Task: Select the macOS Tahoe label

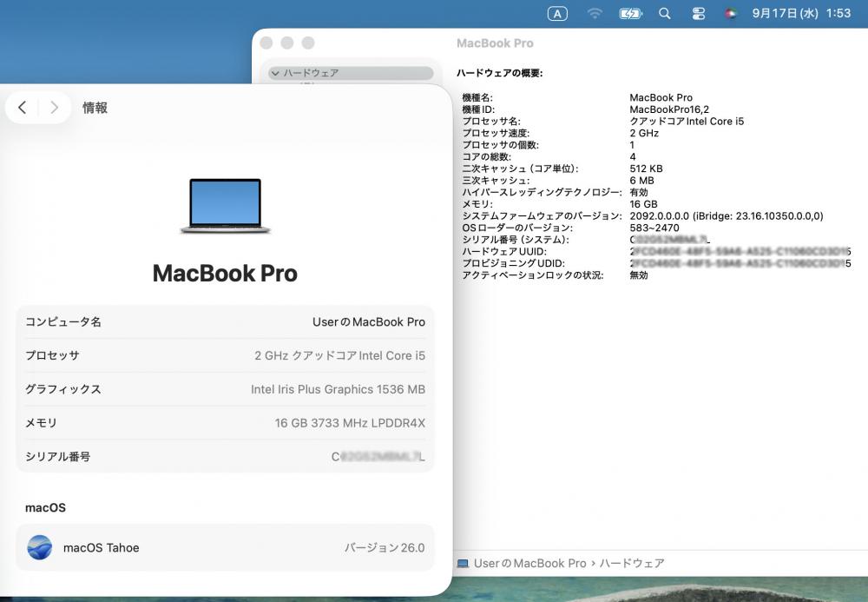Action: click(102, 548)
